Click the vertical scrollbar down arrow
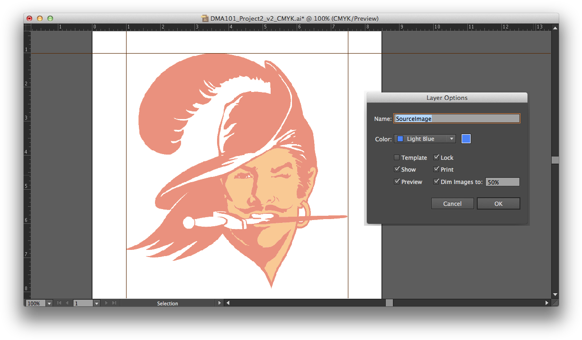 555,294
